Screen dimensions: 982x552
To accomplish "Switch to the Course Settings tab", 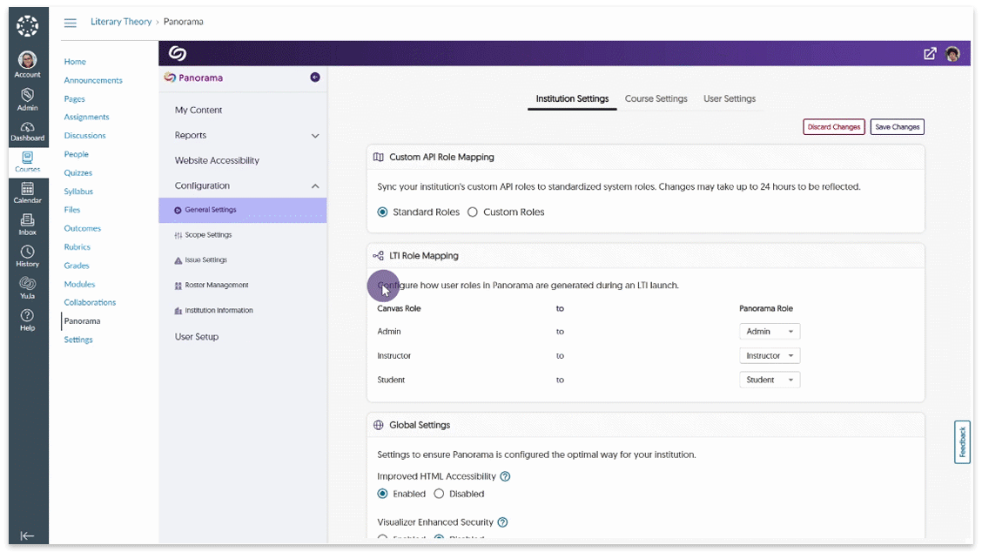I will point(656,98).
